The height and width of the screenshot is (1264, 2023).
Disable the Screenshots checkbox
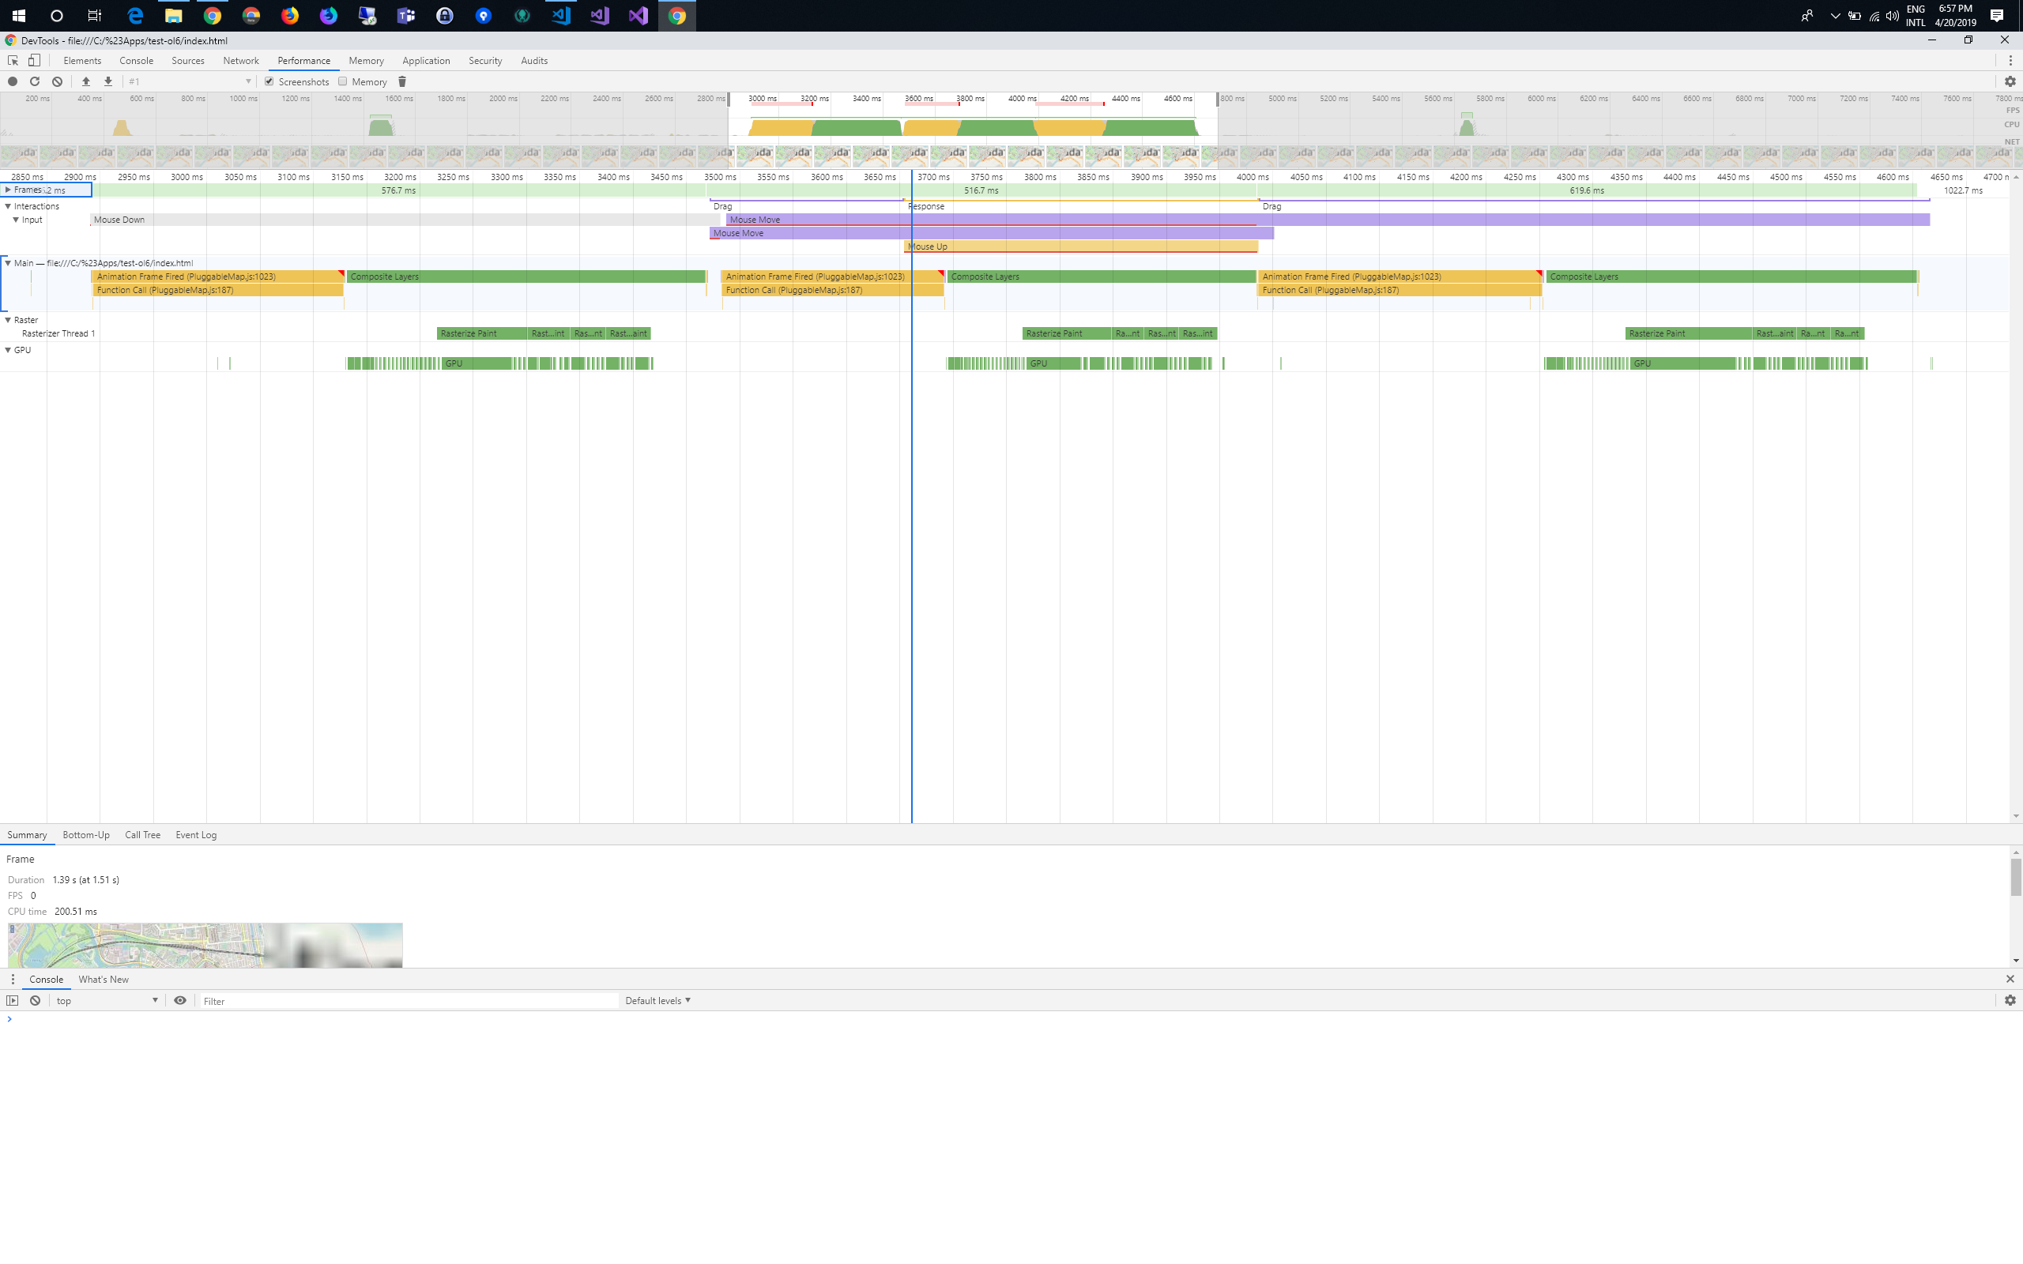click(269, 81)
